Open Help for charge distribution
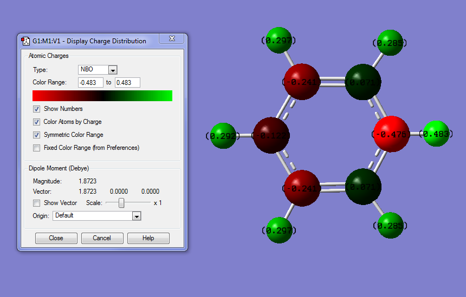466x297 pixels. pyautogui.click(x=148, y=238)
